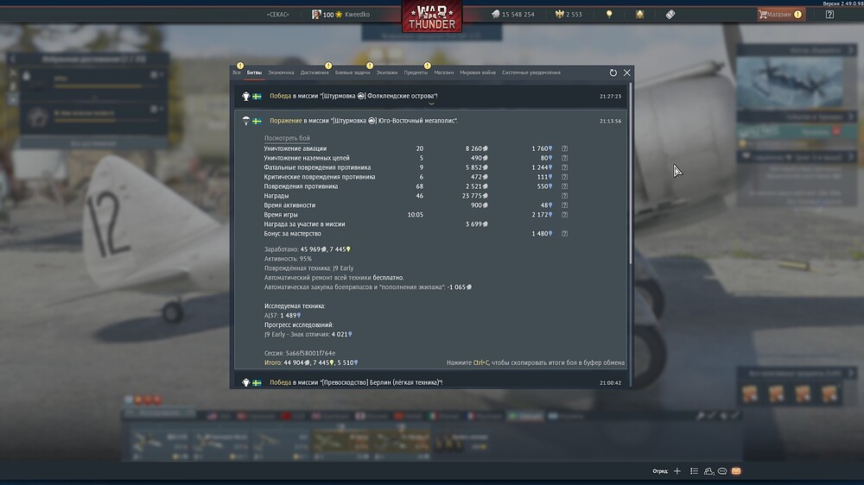This screenshot has width=864, height=485.
Task: Click the War Thunder logo
Action: [431, 17]
